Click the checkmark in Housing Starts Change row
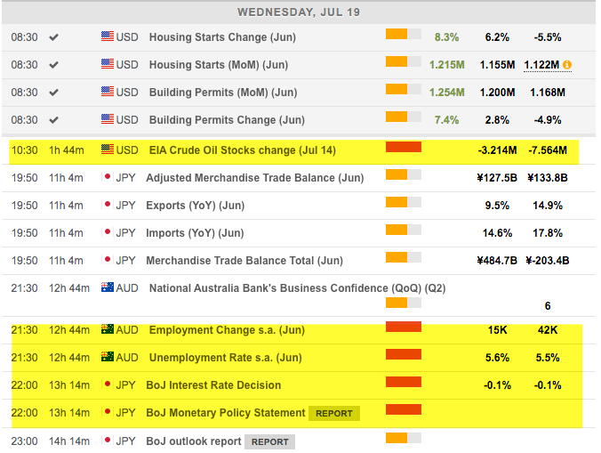601x453 pixels. point(53,37)
